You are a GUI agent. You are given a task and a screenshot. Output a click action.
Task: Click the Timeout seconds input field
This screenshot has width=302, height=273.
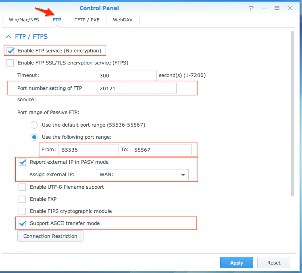pyautogui.click(x=126, y=75)
